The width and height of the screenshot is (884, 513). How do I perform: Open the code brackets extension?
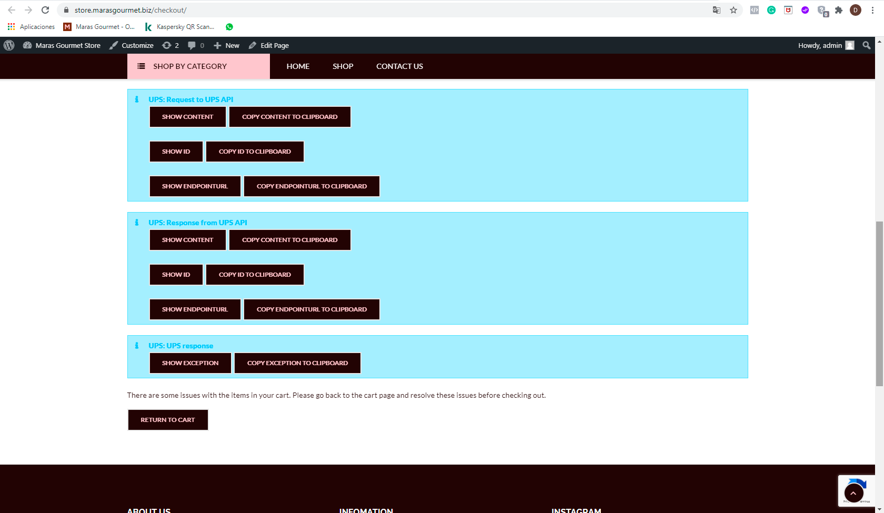pos(755,10)
